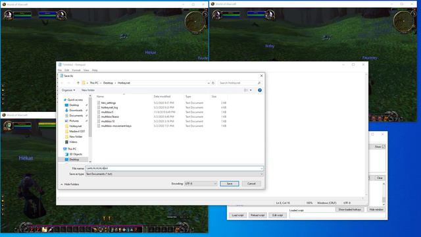This screenshot has height=237, width=421.
Task: Open the Format menu in Notepad
Action: coord(76,70)
